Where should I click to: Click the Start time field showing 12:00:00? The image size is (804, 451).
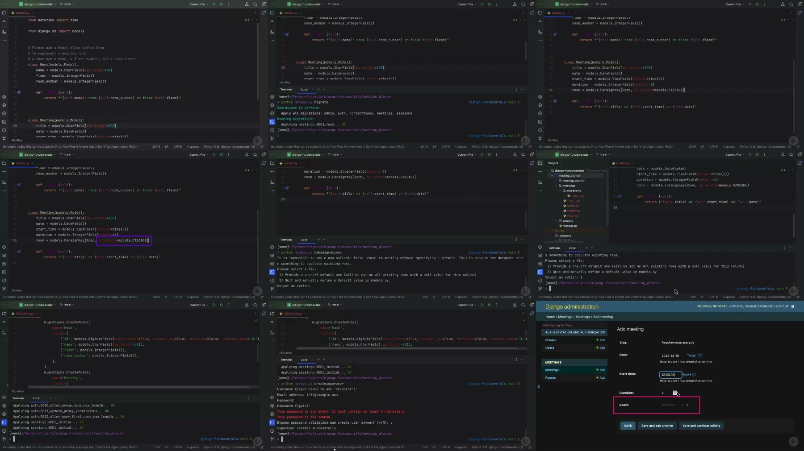[670, 374]
